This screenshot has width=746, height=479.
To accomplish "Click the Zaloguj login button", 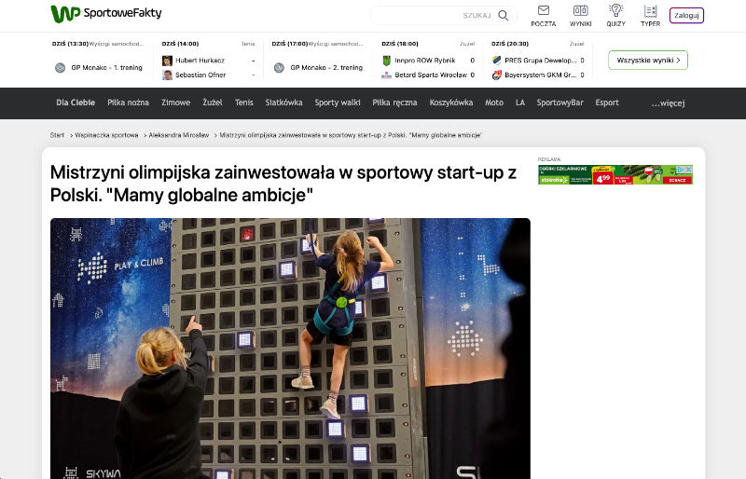I will 686,15.
